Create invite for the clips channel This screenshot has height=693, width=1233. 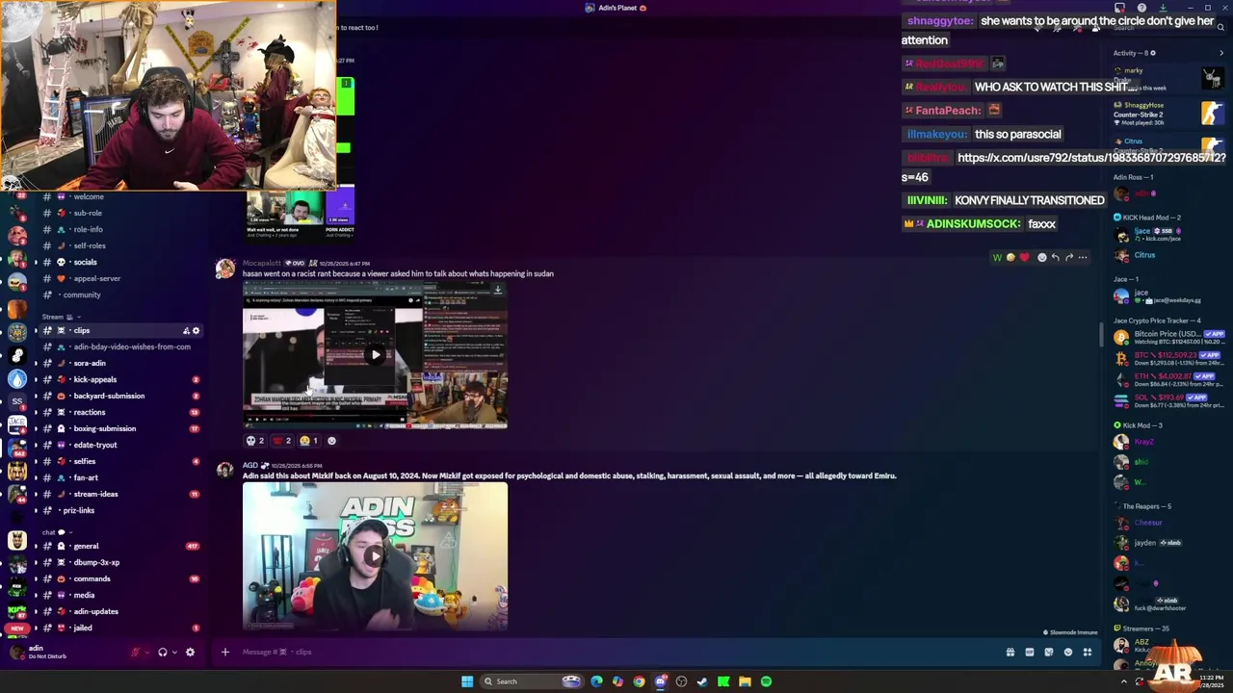tap(186, 331)
